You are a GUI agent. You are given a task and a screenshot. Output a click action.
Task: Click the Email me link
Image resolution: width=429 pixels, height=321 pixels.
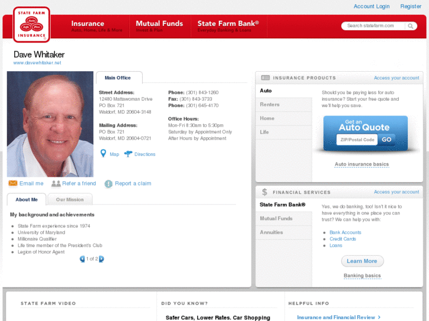coord(31,183)
